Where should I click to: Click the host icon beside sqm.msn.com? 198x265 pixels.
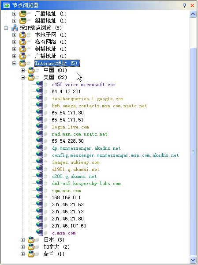[40, 190]
